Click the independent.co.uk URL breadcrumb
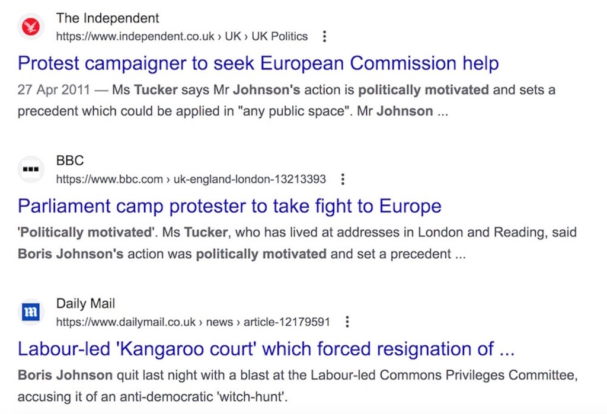This screenshot has width=607, height=414. coord(135,37)
